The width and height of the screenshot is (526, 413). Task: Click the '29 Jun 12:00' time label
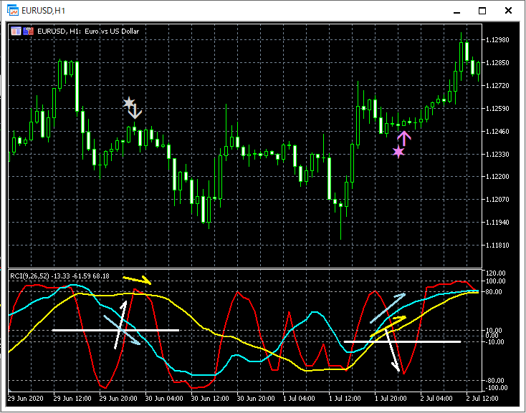72,398
